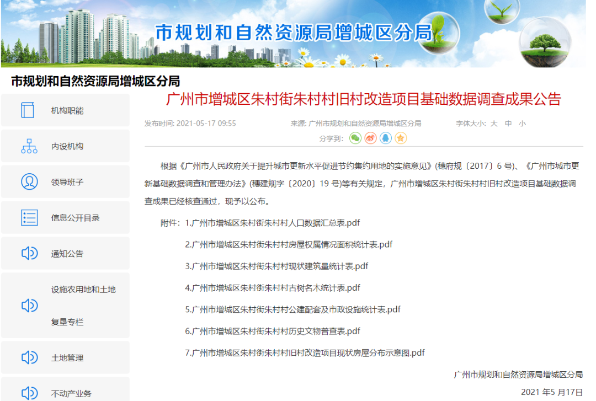
Task: Open attachment 4 古树名木统计表.pdf
Action: coord(273,288)
